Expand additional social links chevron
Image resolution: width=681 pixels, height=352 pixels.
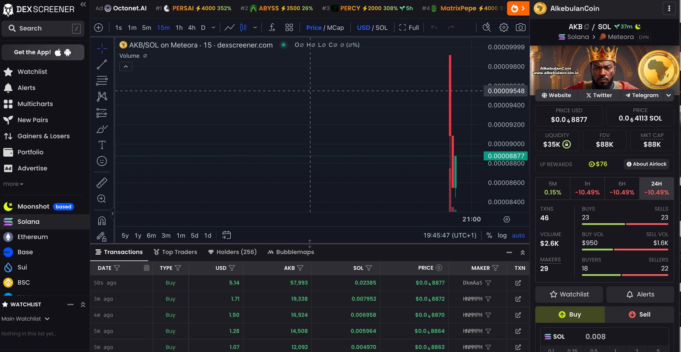point(669,96)
